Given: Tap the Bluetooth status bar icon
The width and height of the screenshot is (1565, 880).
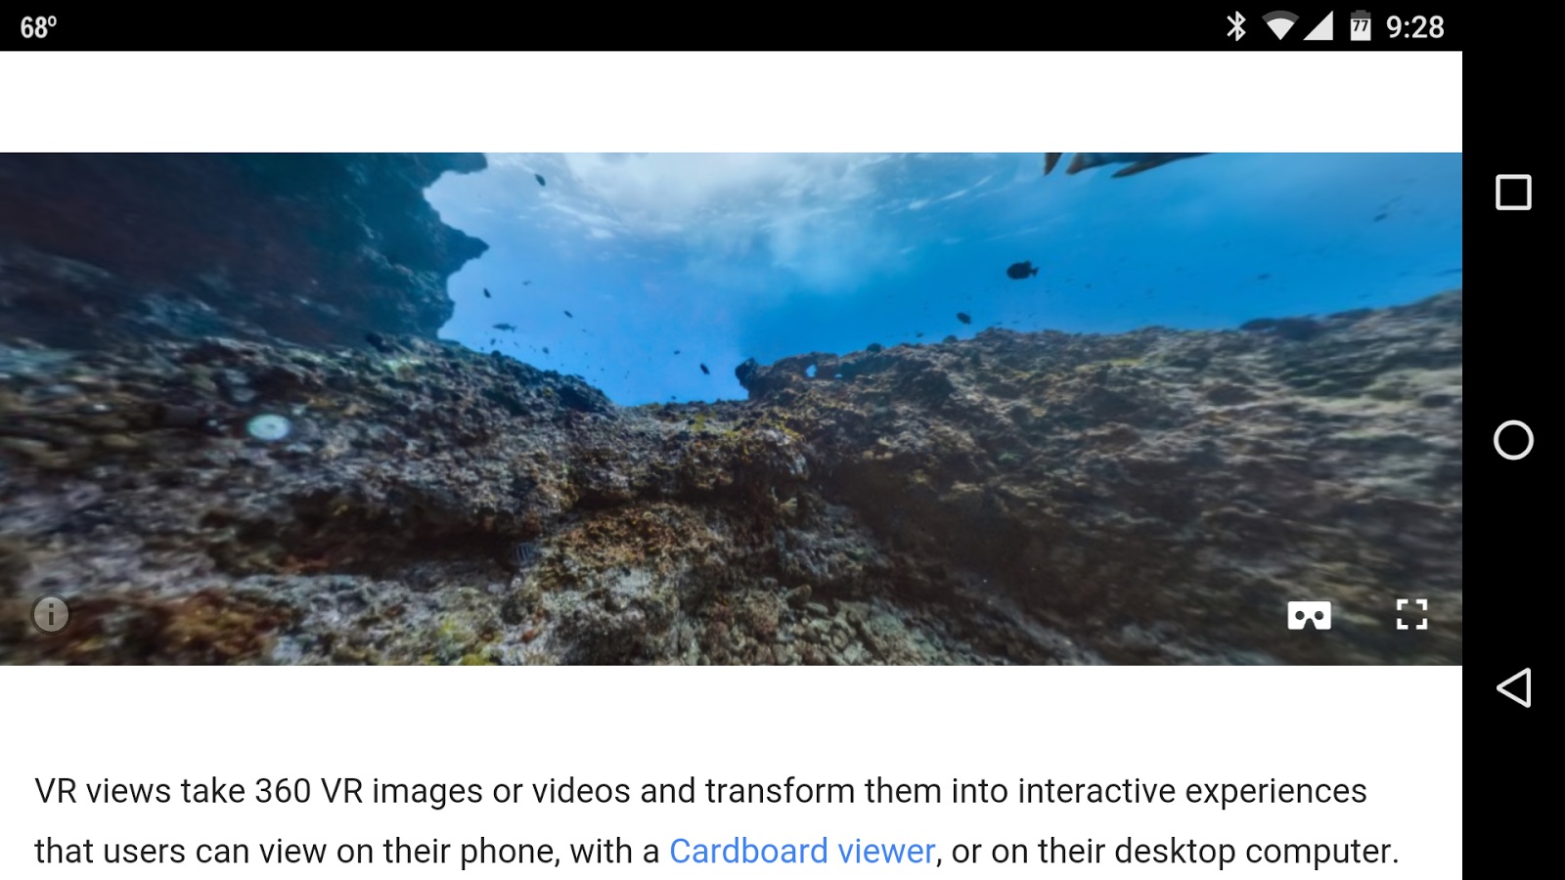Looking at the screenshot, I should (x=1236, y=26).
